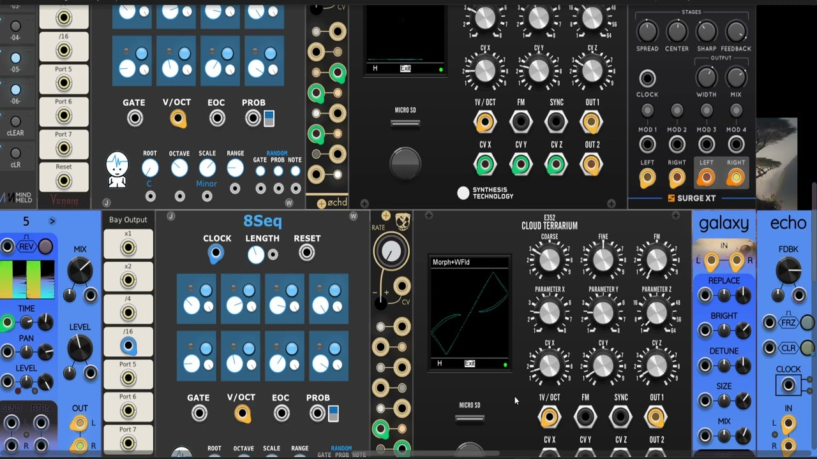Toggle the PROB switch on upper 8Seq
The height and width of the screenshot is (459, 817).
tap(269, 119)
